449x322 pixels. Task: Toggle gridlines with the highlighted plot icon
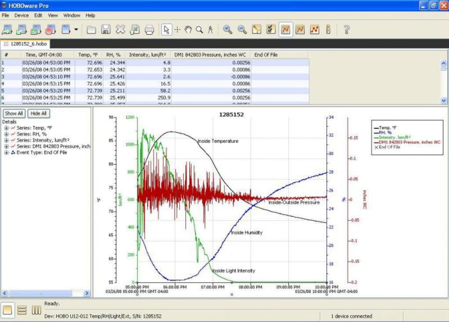pyautogui.click(x=285, y=30)
